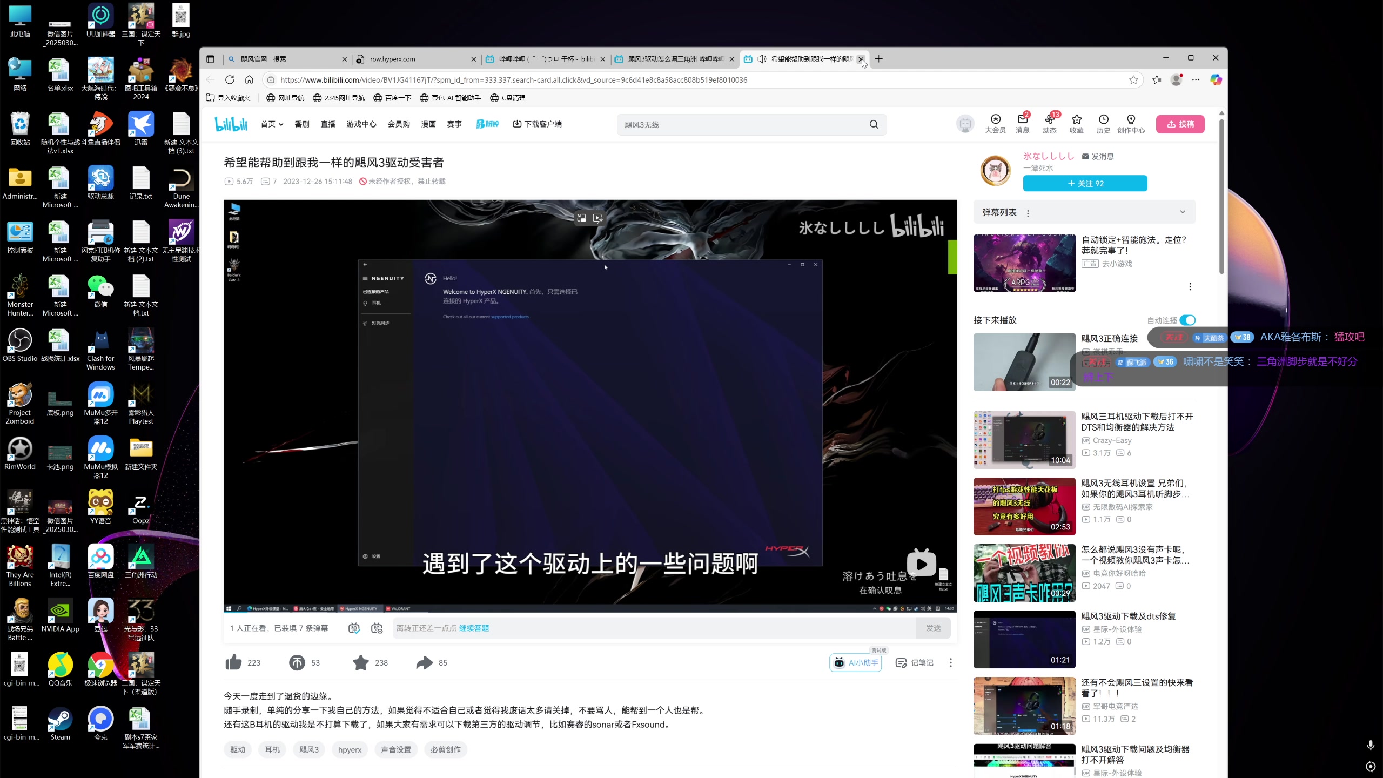Open the 微信 desktop shortcut
This screenshot has height=778, width=1383.
click(100, 291)
